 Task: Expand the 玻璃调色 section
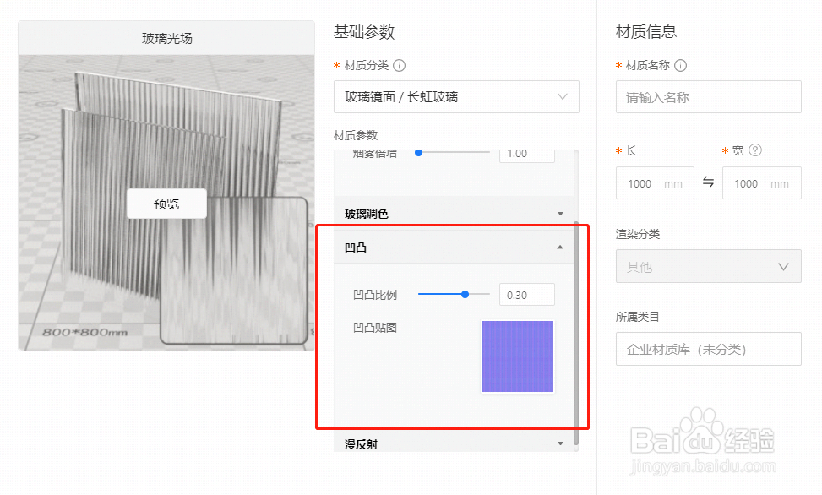click(454, 214)
